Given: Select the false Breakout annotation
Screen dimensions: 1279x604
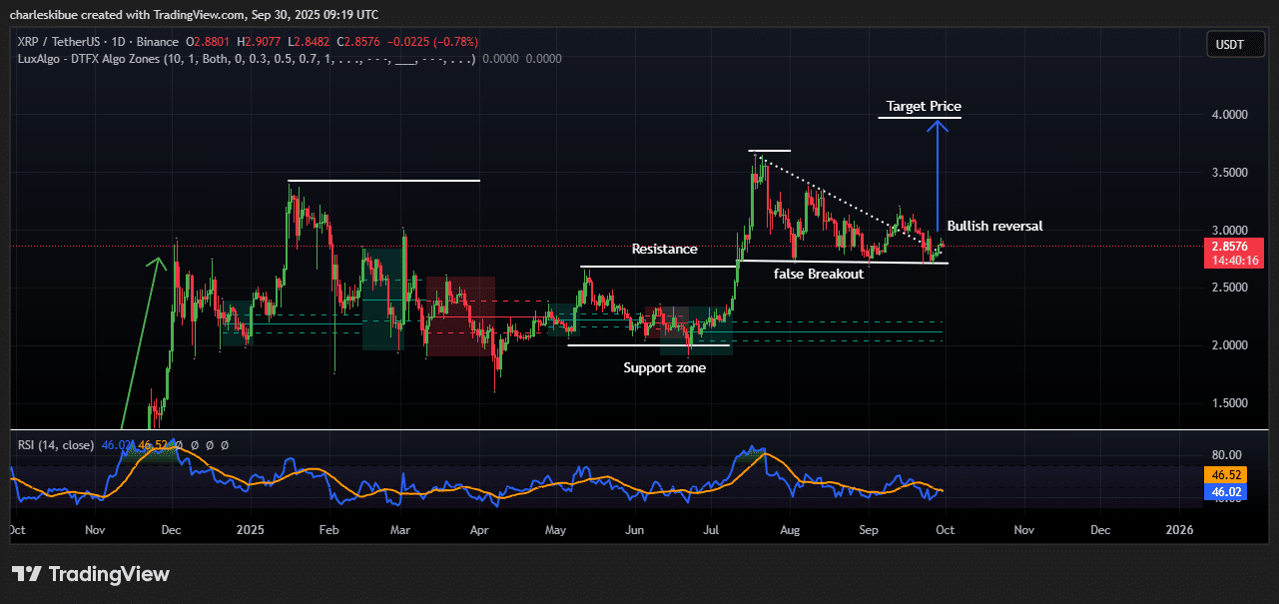Looking at the screenshot, I should pos(818,274).
